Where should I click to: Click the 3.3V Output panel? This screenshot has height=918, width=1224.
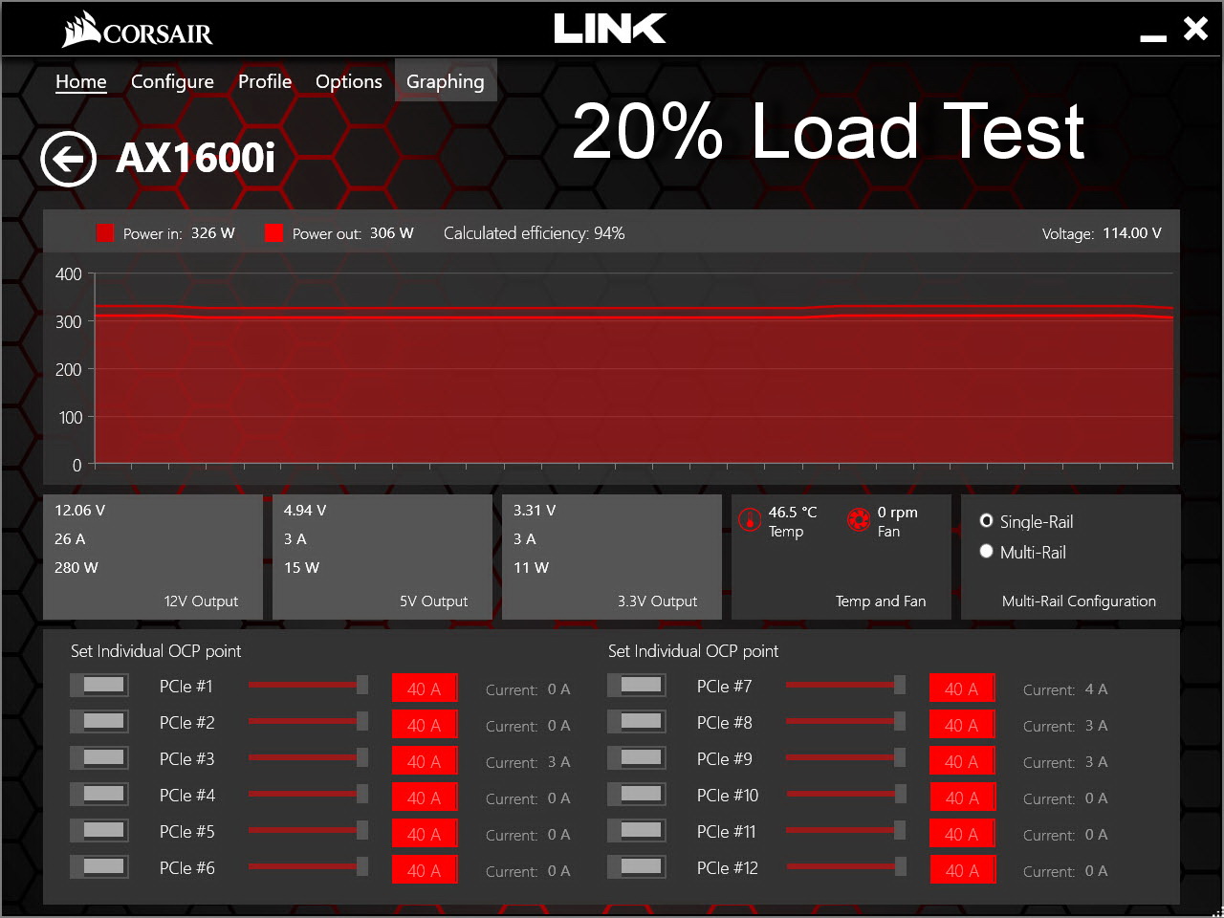(612, 557)
